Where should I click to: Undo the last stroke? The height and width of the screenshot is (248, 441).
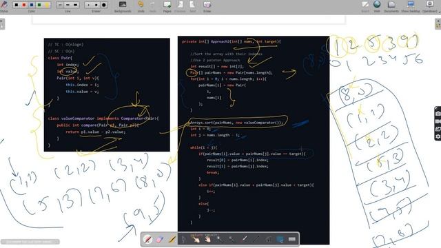coord(141,6)
